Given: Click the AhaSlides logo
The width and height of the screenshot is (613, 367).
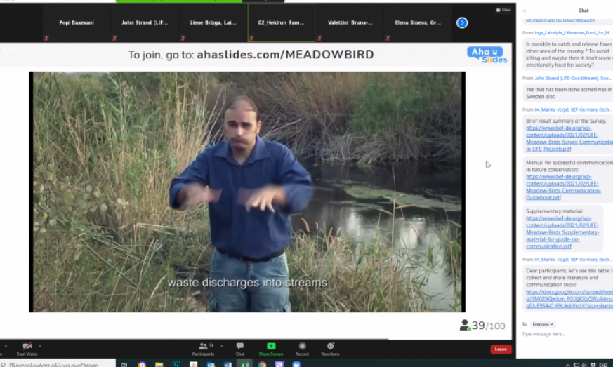Looking at the screenshot, I should tap(487, 55).
